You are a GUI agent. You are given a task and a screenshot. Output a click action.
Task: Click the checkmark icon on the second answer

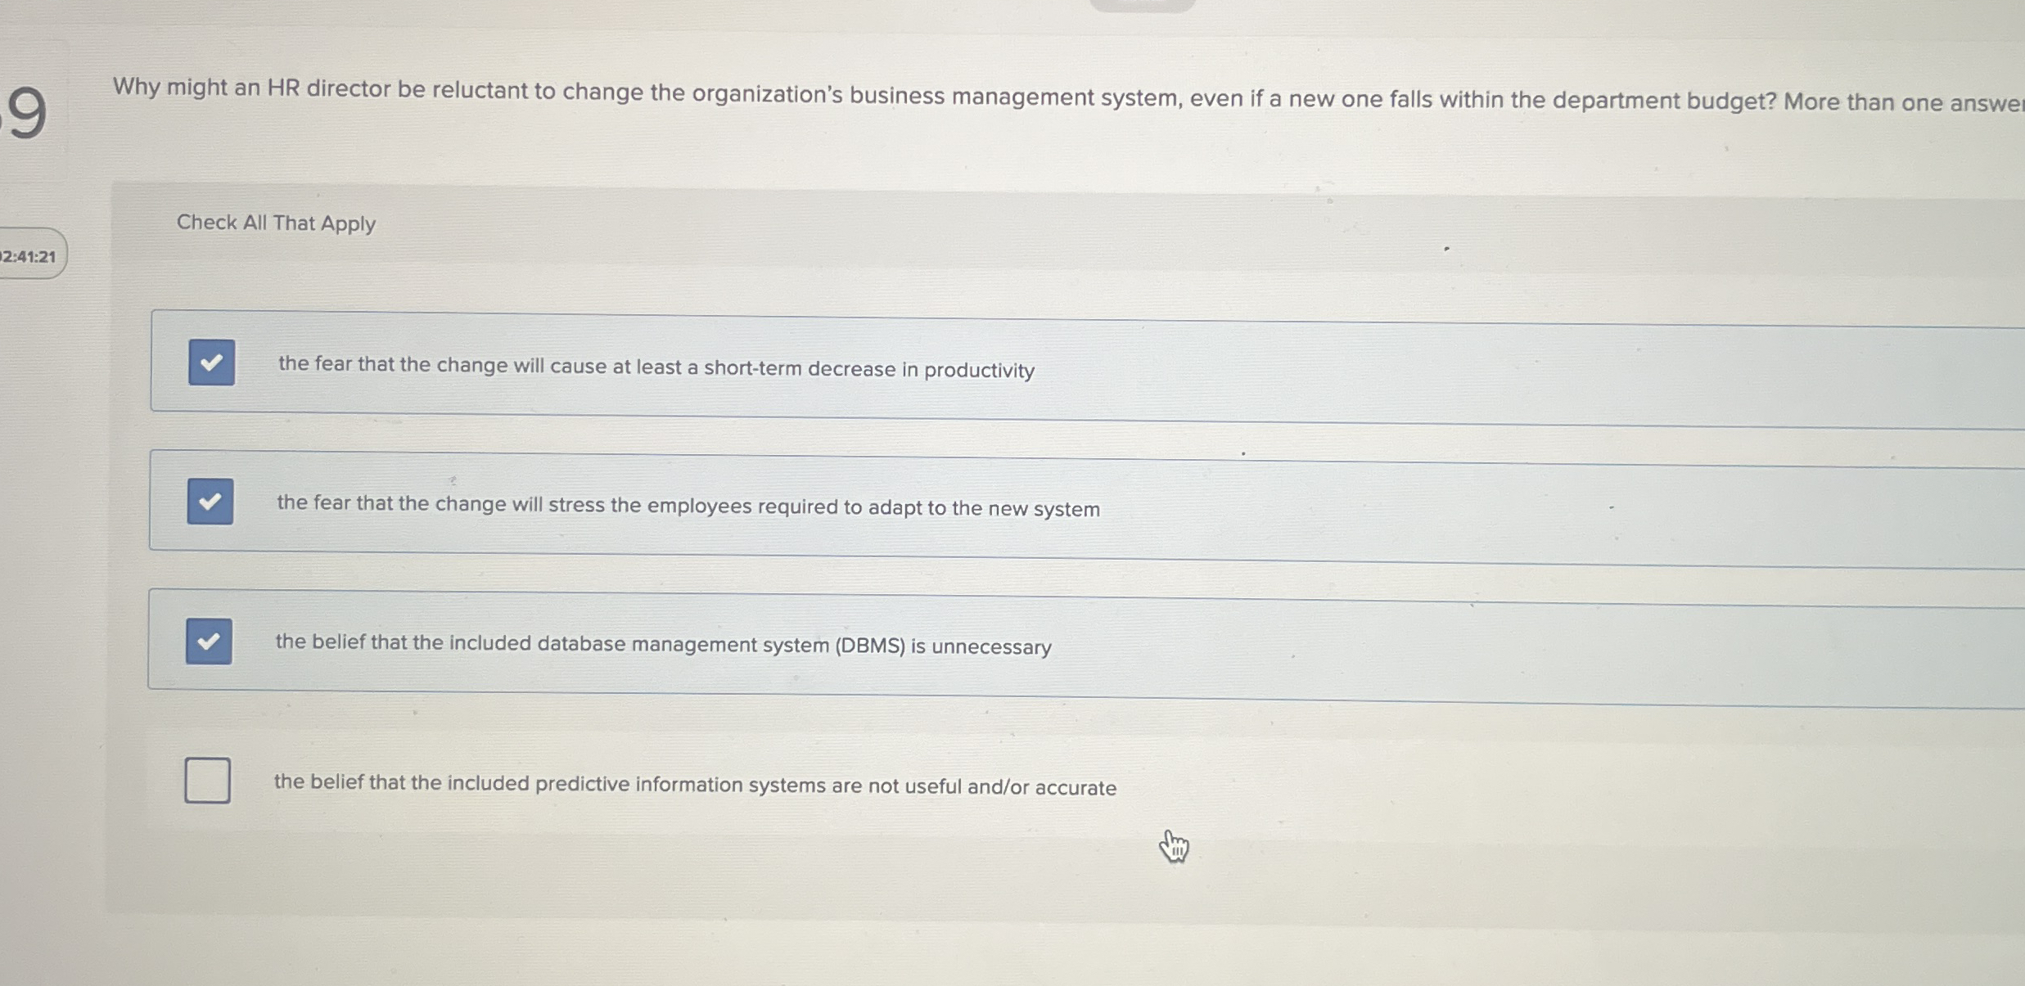(x=209, y=502)
